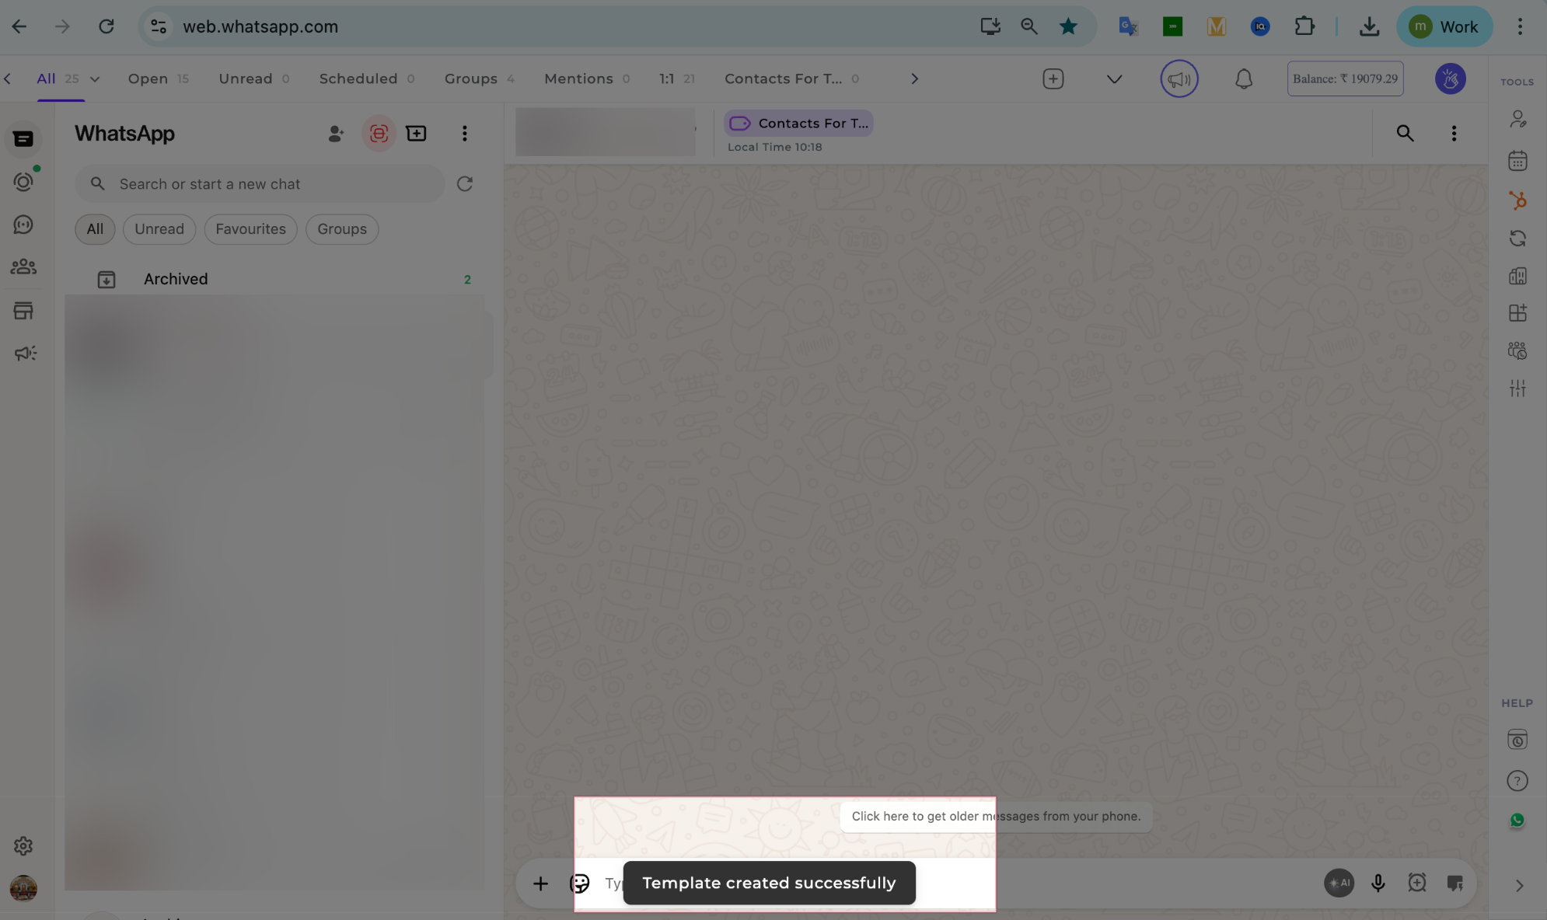Open the notifications bell
The image size is (1547, 920).
tap(1243, 78)
